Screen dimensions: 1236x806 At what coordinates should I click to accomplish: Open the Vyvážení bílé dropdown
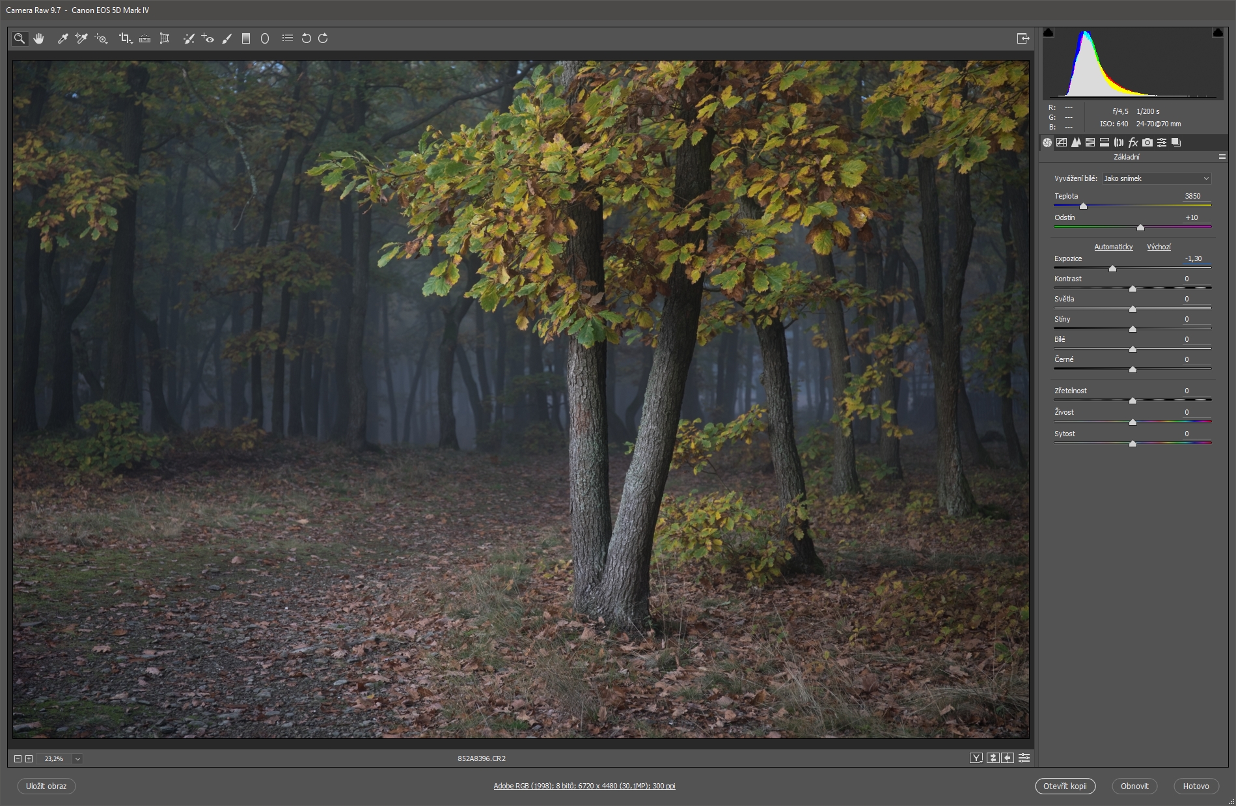[x=1156, y=178]
